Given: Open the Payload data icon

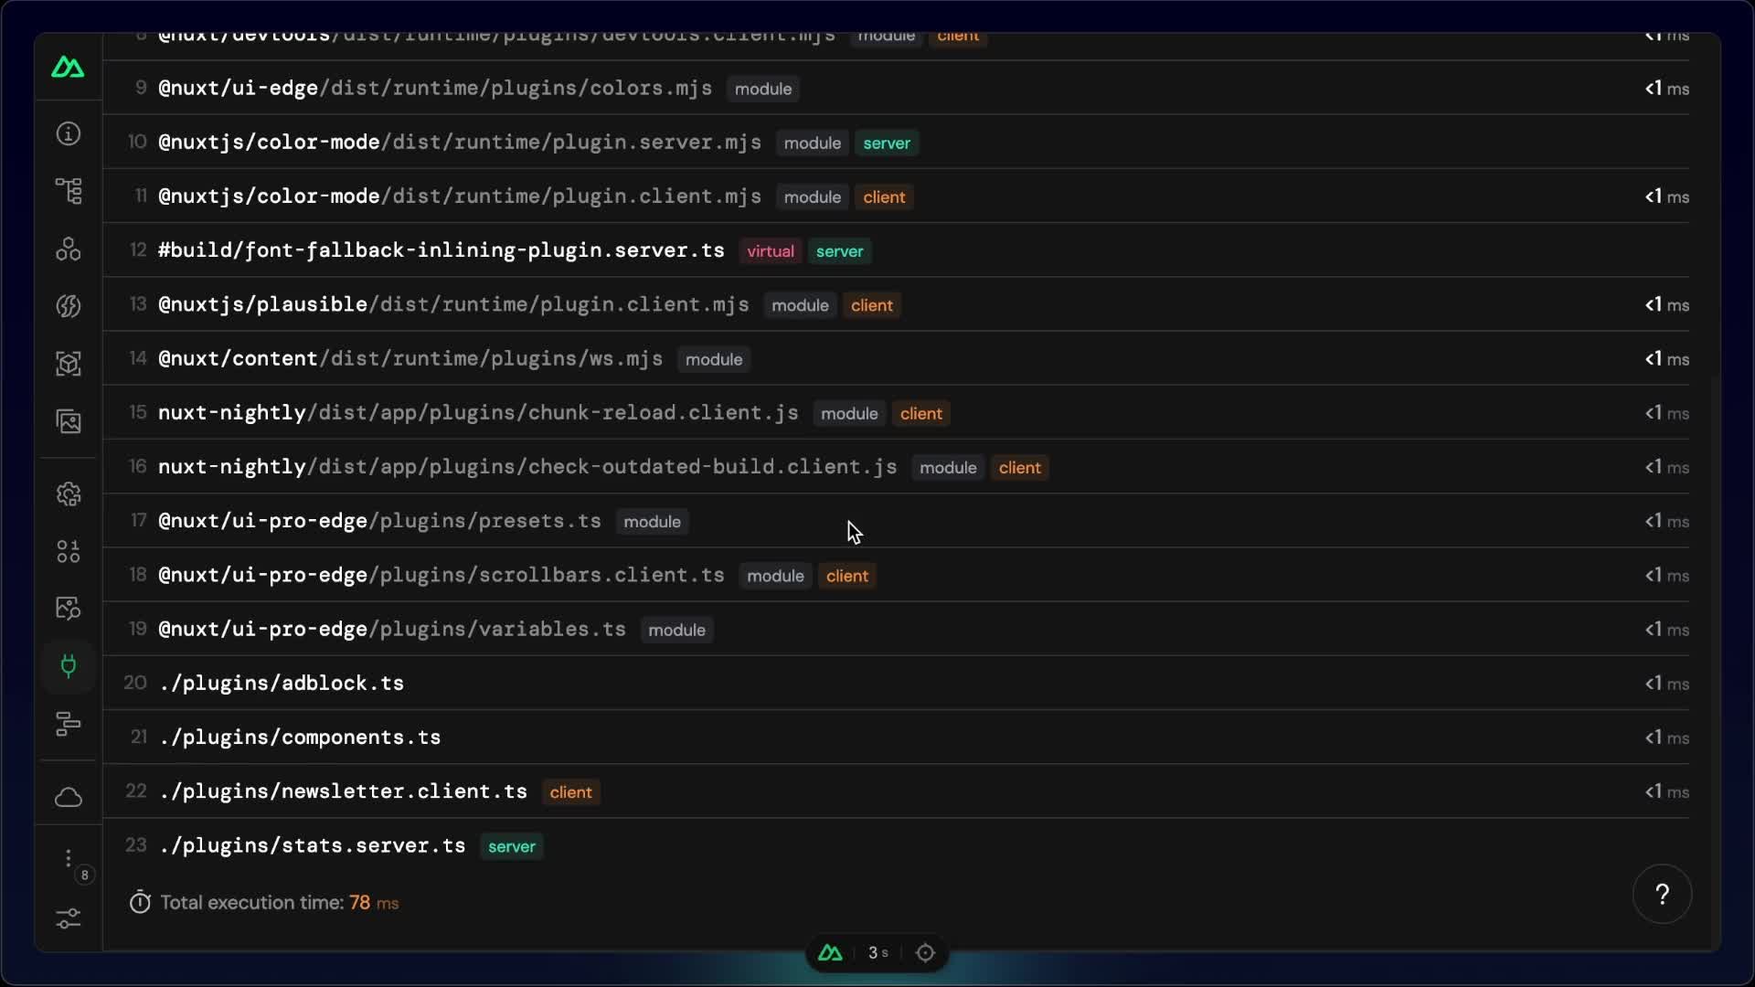Looking at the screenshot, I should point(69,551).
